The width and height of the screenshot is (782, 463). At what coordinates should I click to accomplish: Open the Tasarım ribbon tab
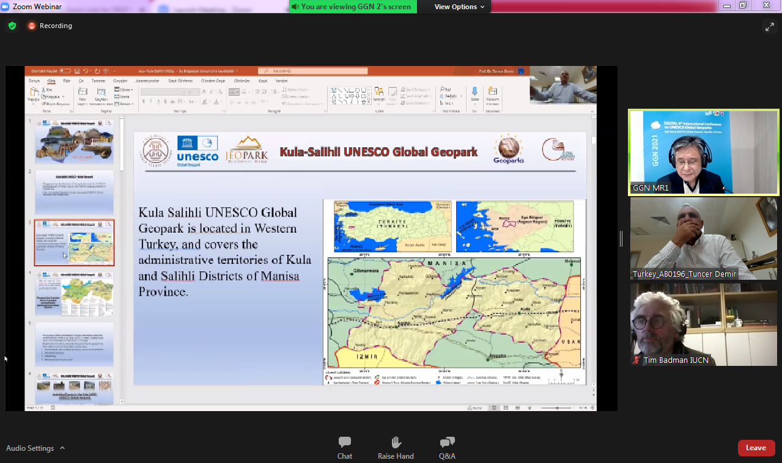tap(98, 81)
